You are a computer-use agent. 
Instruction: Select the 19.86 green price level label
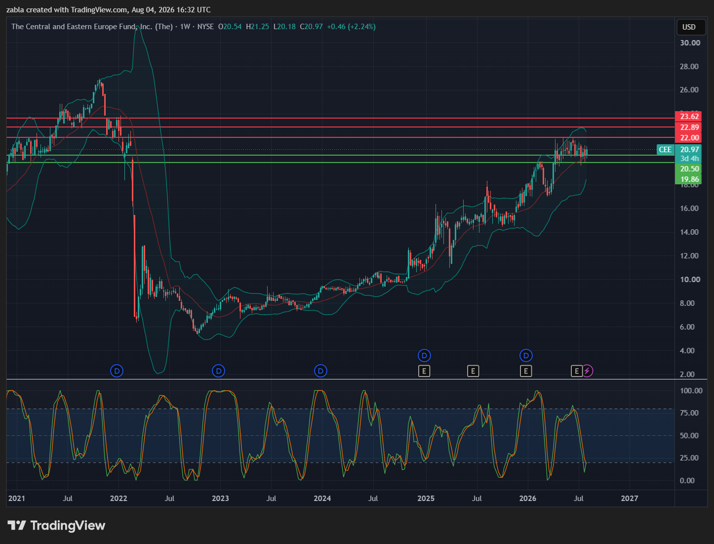click(x=689, y=179)
